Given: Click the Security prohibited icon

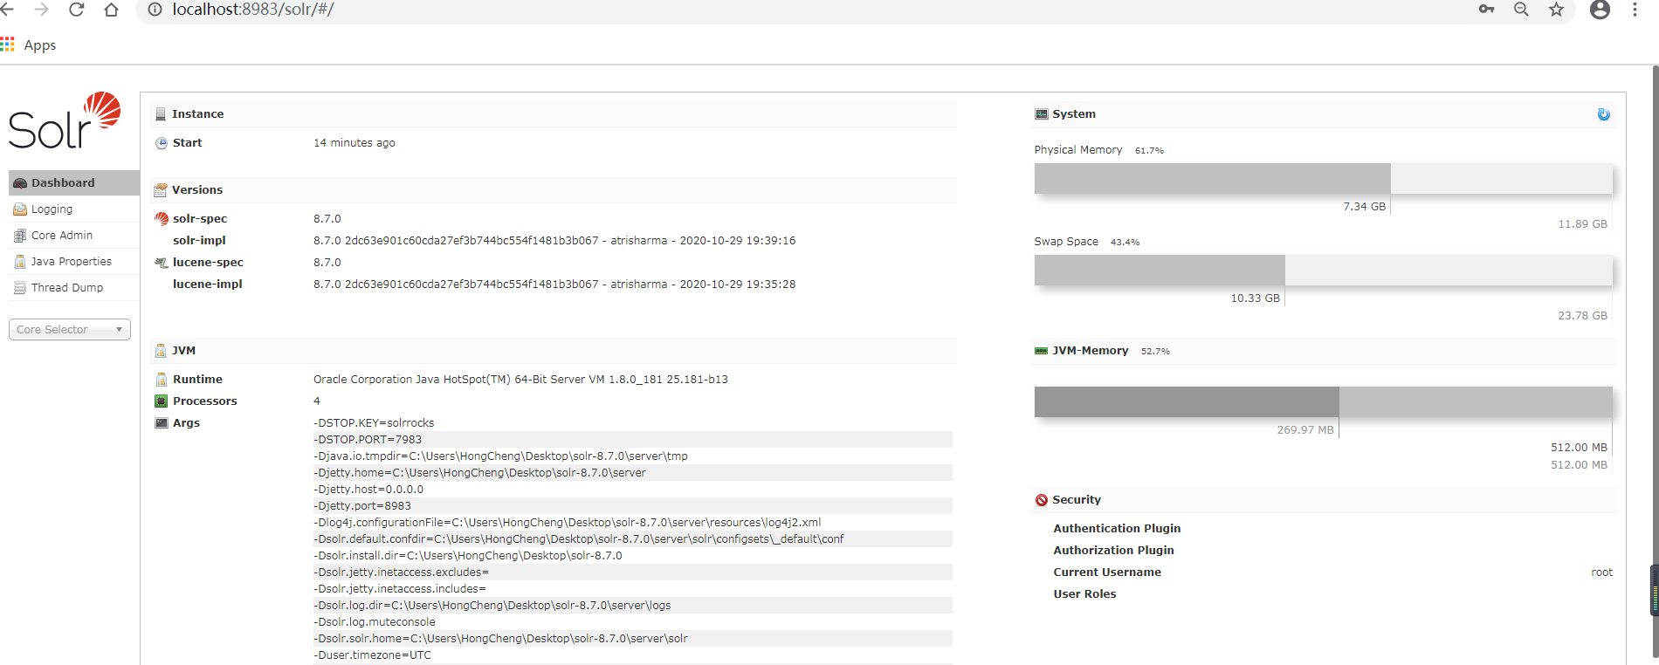Looking at the screenshot, I should (x=1042, y=500).
